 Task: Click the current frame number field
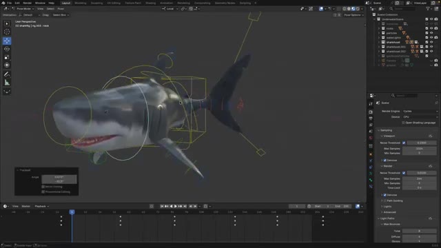(297, 207)
